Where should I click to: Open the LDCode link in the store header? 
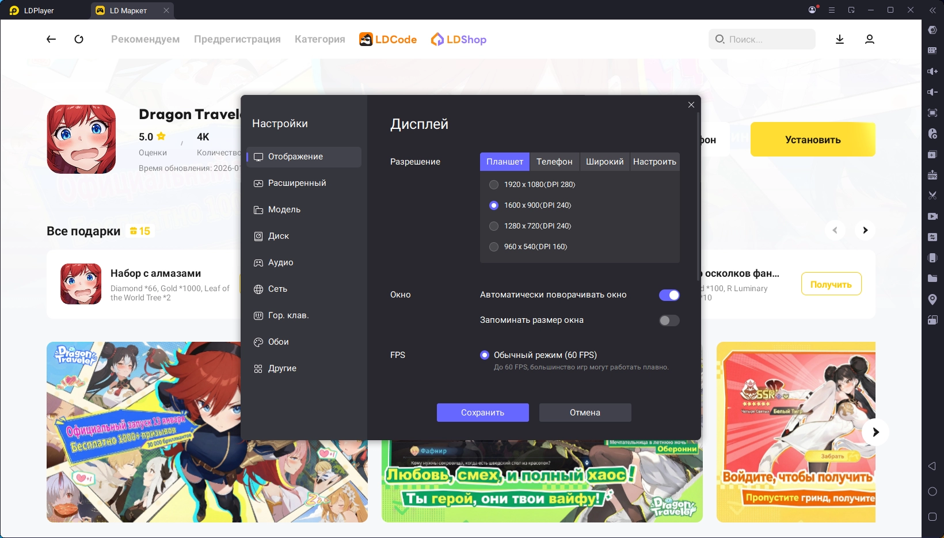point(388,39)
